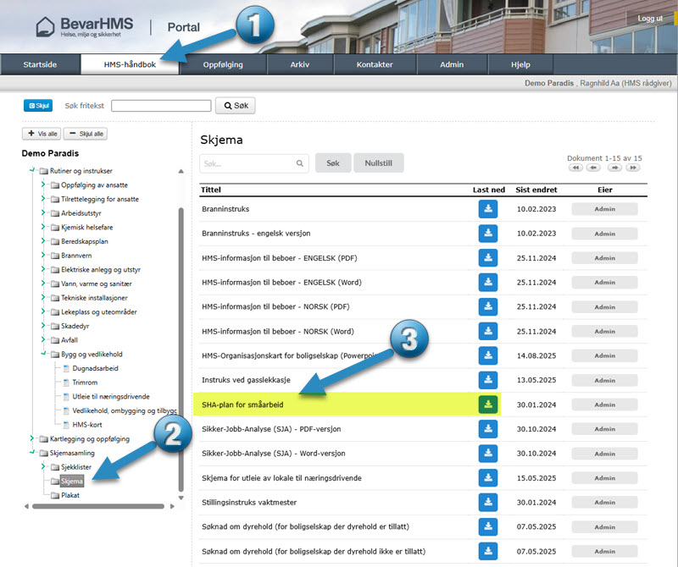Screen dimensions: 678x567
Task: Click the Vis alle expand button
Action: [x=42, y=134]
